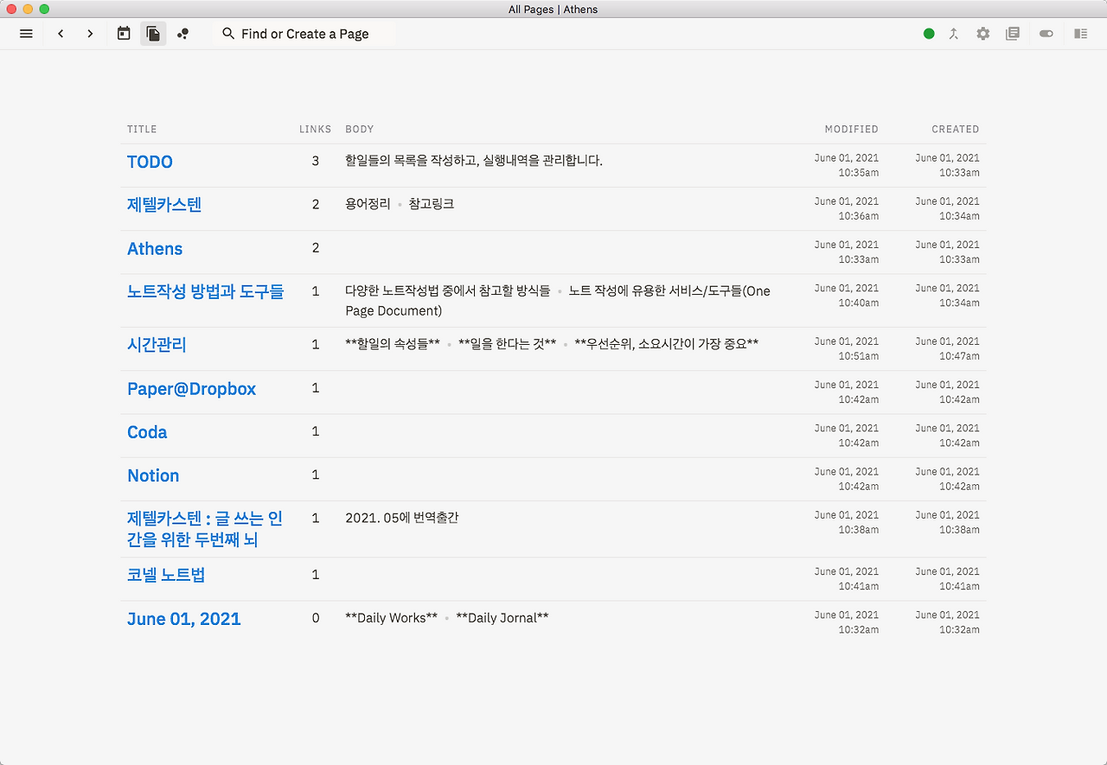Open the June 01, 2021 daily page

pos(183,619)
